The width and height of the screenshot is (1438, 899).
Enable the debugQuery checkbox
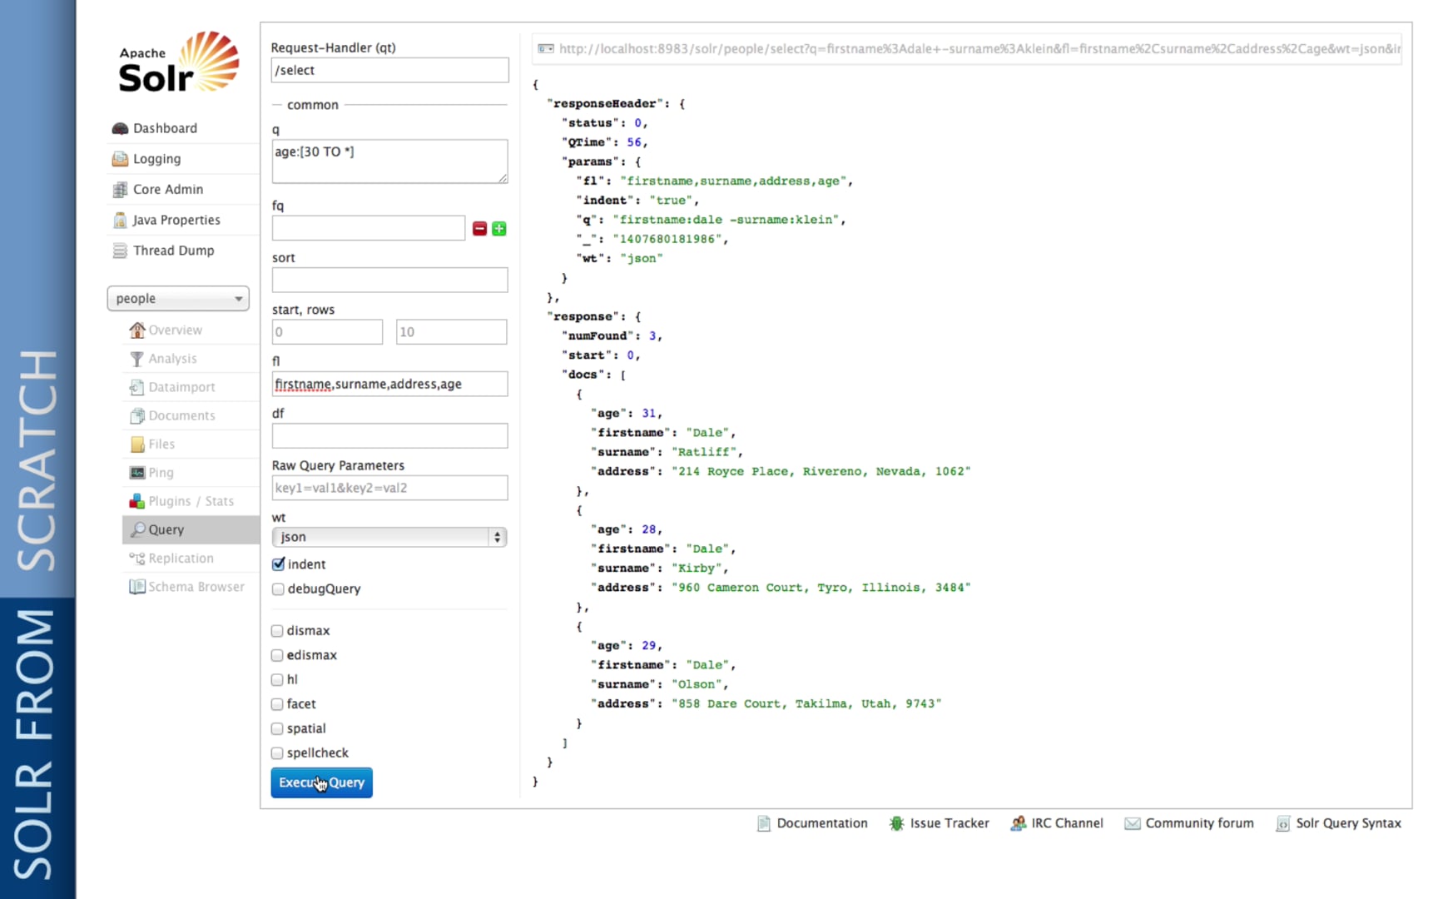tap(279, 589)
